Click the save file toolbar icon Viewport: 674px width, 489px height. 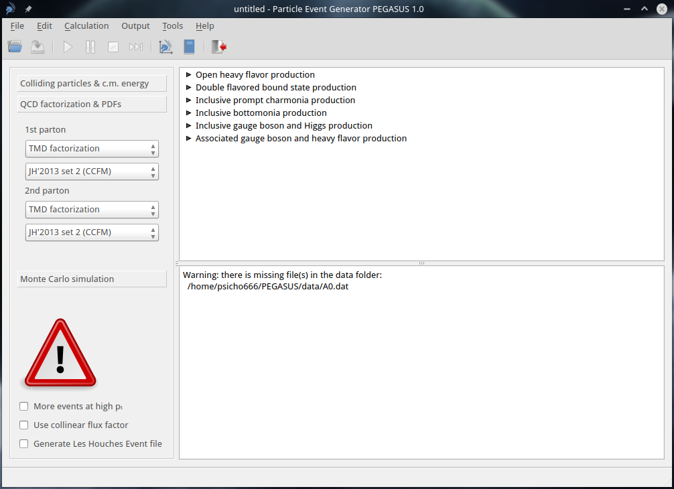coord(38,47)
